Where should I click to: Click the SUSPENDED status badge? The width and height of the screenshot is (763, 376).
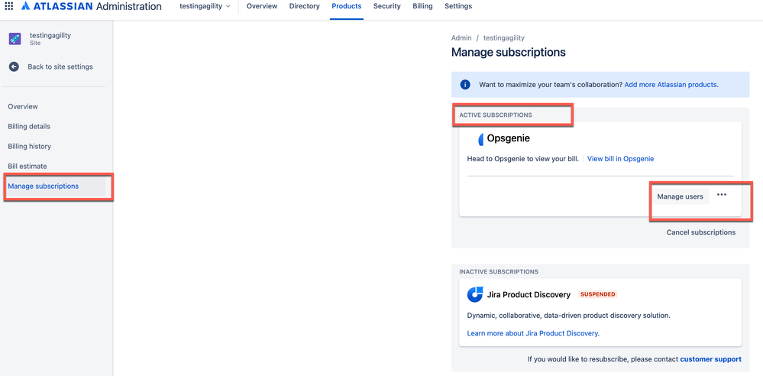click(x=598, y=295)
